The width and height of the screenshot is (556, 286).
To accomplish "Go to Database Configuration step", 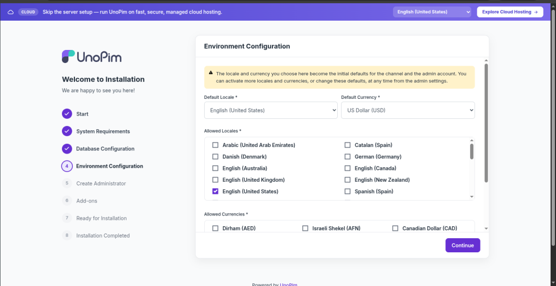I will pyautogui.click(x=105, y=149).
